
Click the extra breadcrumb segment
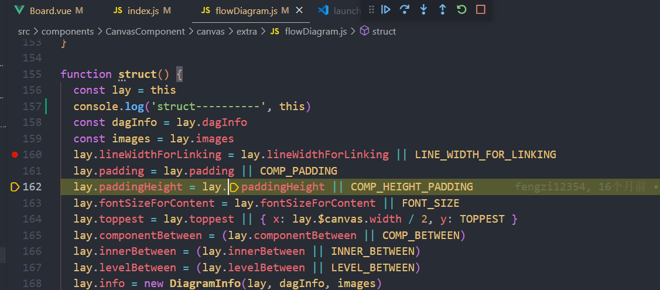click(x=247, y=31)
